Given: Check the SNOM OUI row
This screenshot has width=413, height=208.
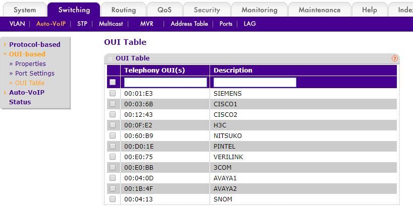Looking at the screenshot, I should 113,199.
